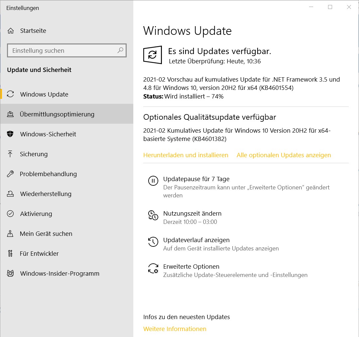Click the Übermittlungsoptimierung sidebar icon
This screenshot has width=359, height=337.
(x=10, y=114)
